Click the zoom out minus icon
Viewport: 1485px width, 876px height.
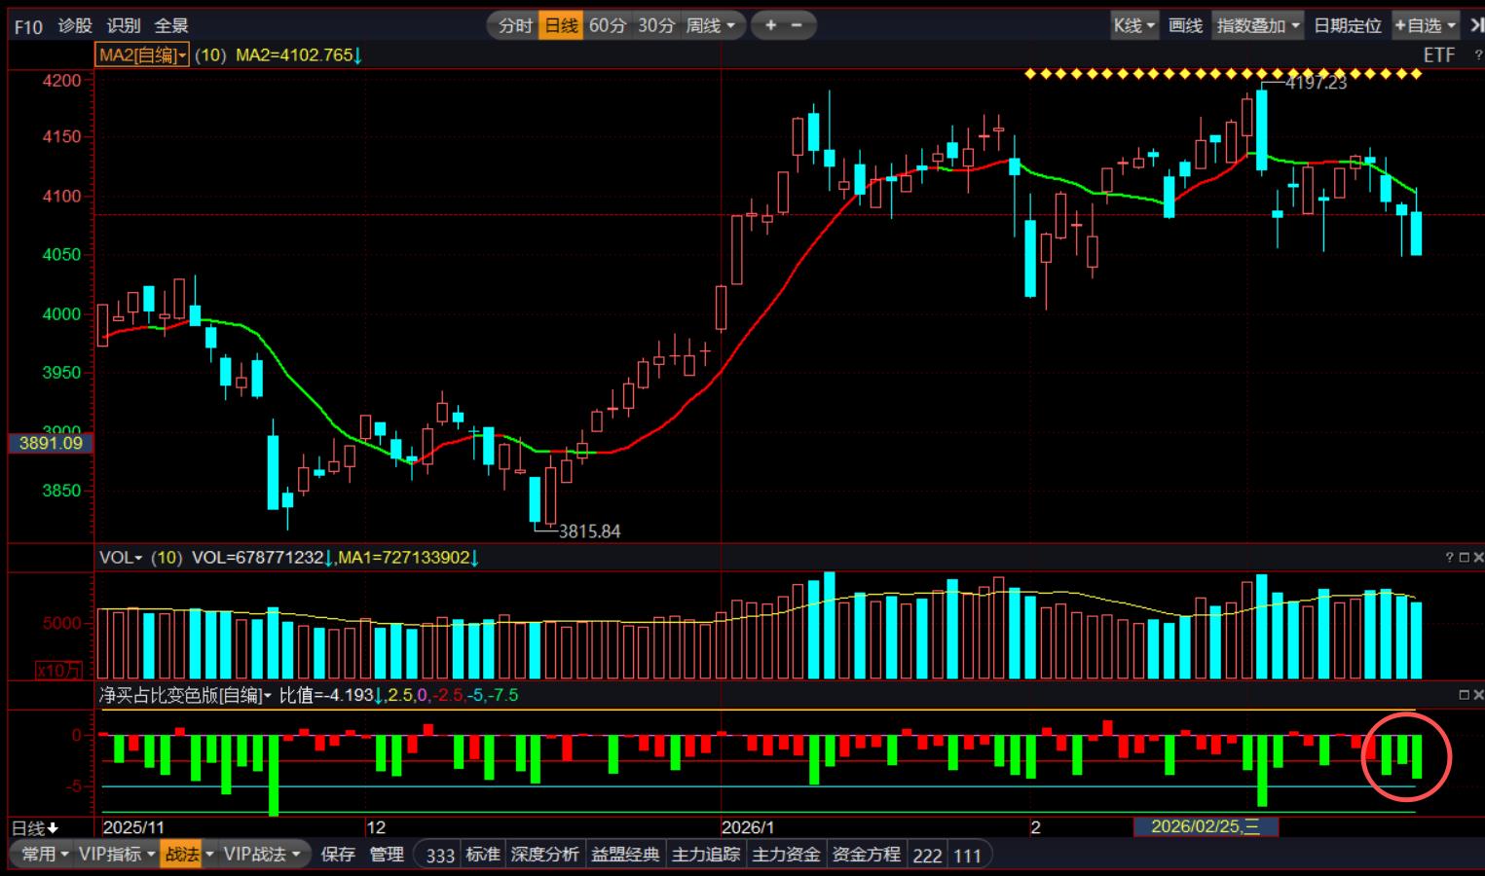(797, 25)
